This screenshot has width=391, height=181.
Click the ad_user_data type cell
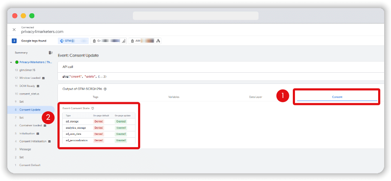coord(73,134)
